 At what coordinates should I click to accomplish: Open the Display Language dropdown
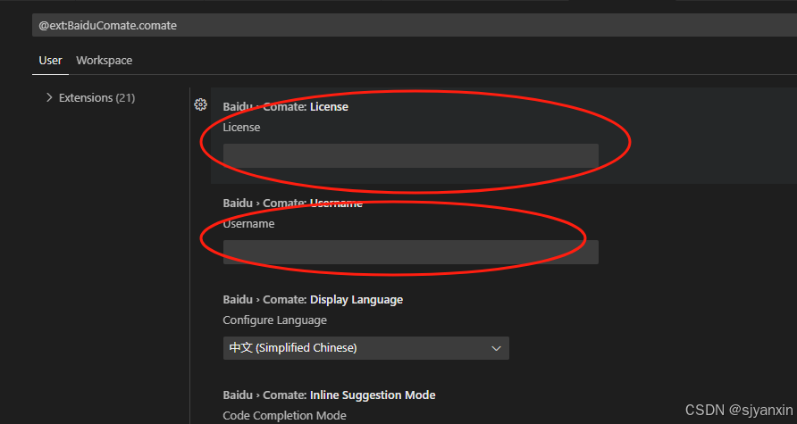point(366,348)
